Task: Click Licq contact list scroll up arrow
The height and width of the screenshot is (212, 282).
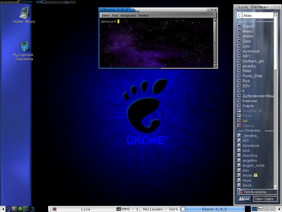Action: pyautogui.click(x=275, y=15)
